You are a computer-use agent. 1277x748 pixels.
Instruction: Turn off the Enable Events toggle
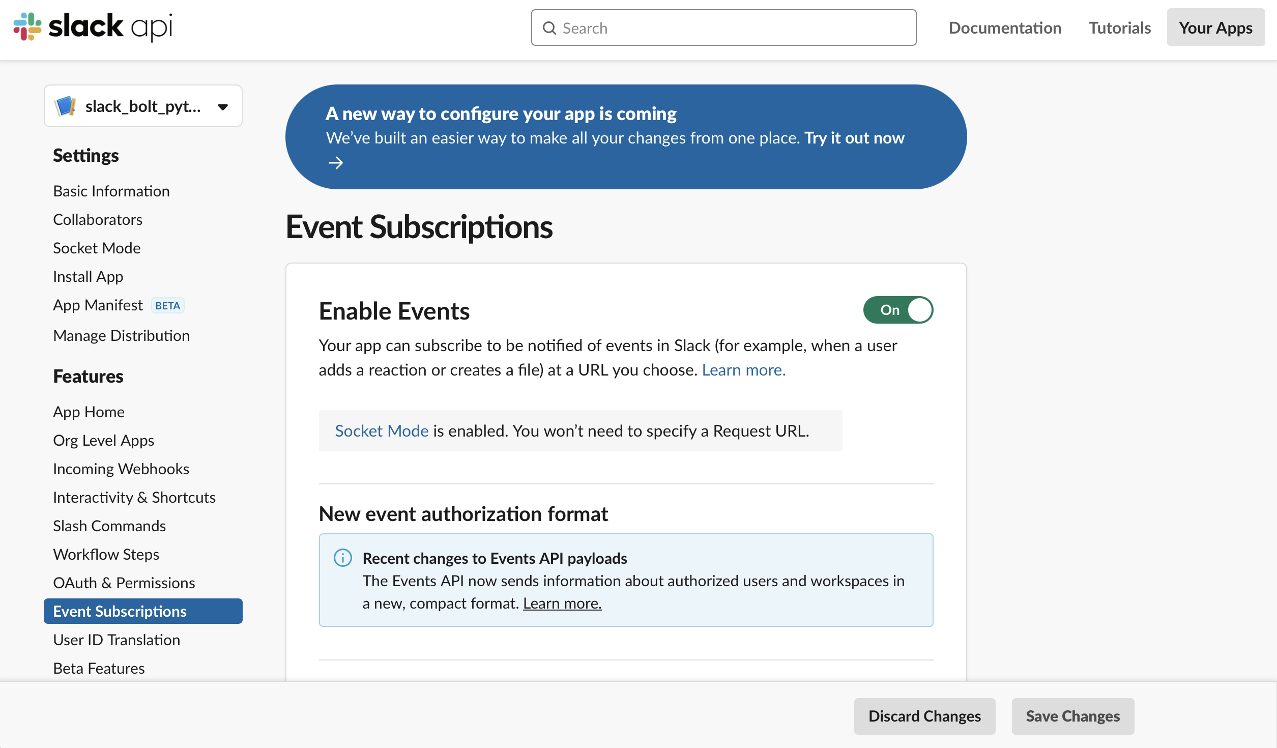(898, 310)
